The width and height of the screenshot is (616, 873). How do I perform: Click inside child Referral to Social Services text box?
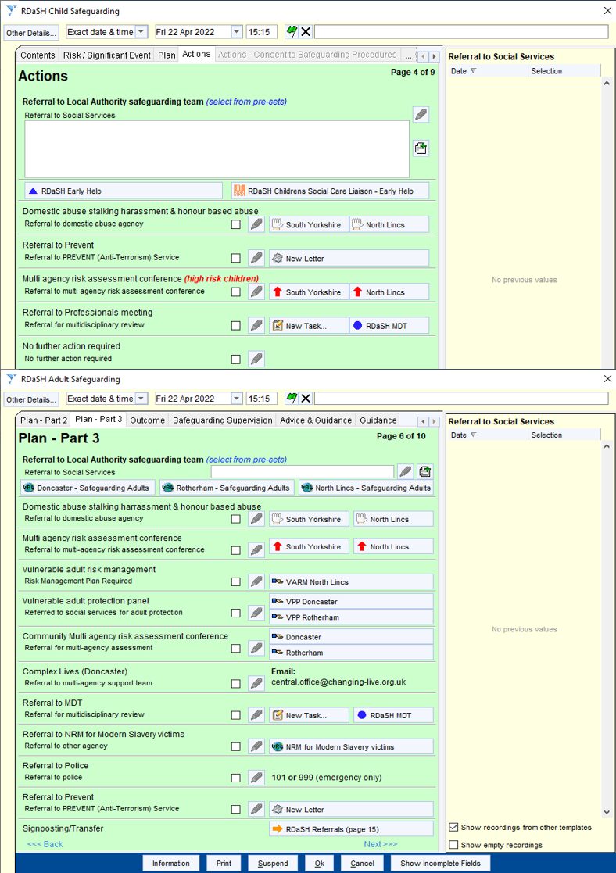pyautogui.click(x=217, y=148)
